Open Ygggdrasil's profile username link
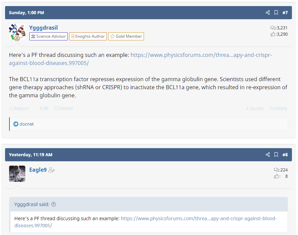This screenshot has width=298, height=235. 43,28
